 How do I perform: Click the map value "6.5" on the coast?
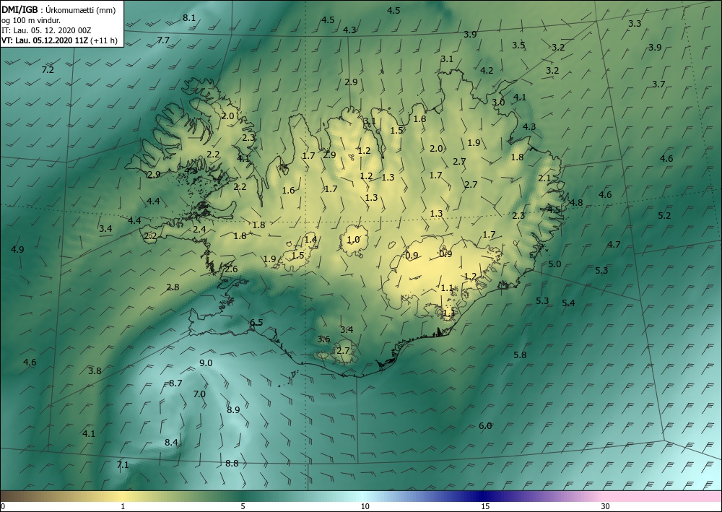tap(256, 322)
